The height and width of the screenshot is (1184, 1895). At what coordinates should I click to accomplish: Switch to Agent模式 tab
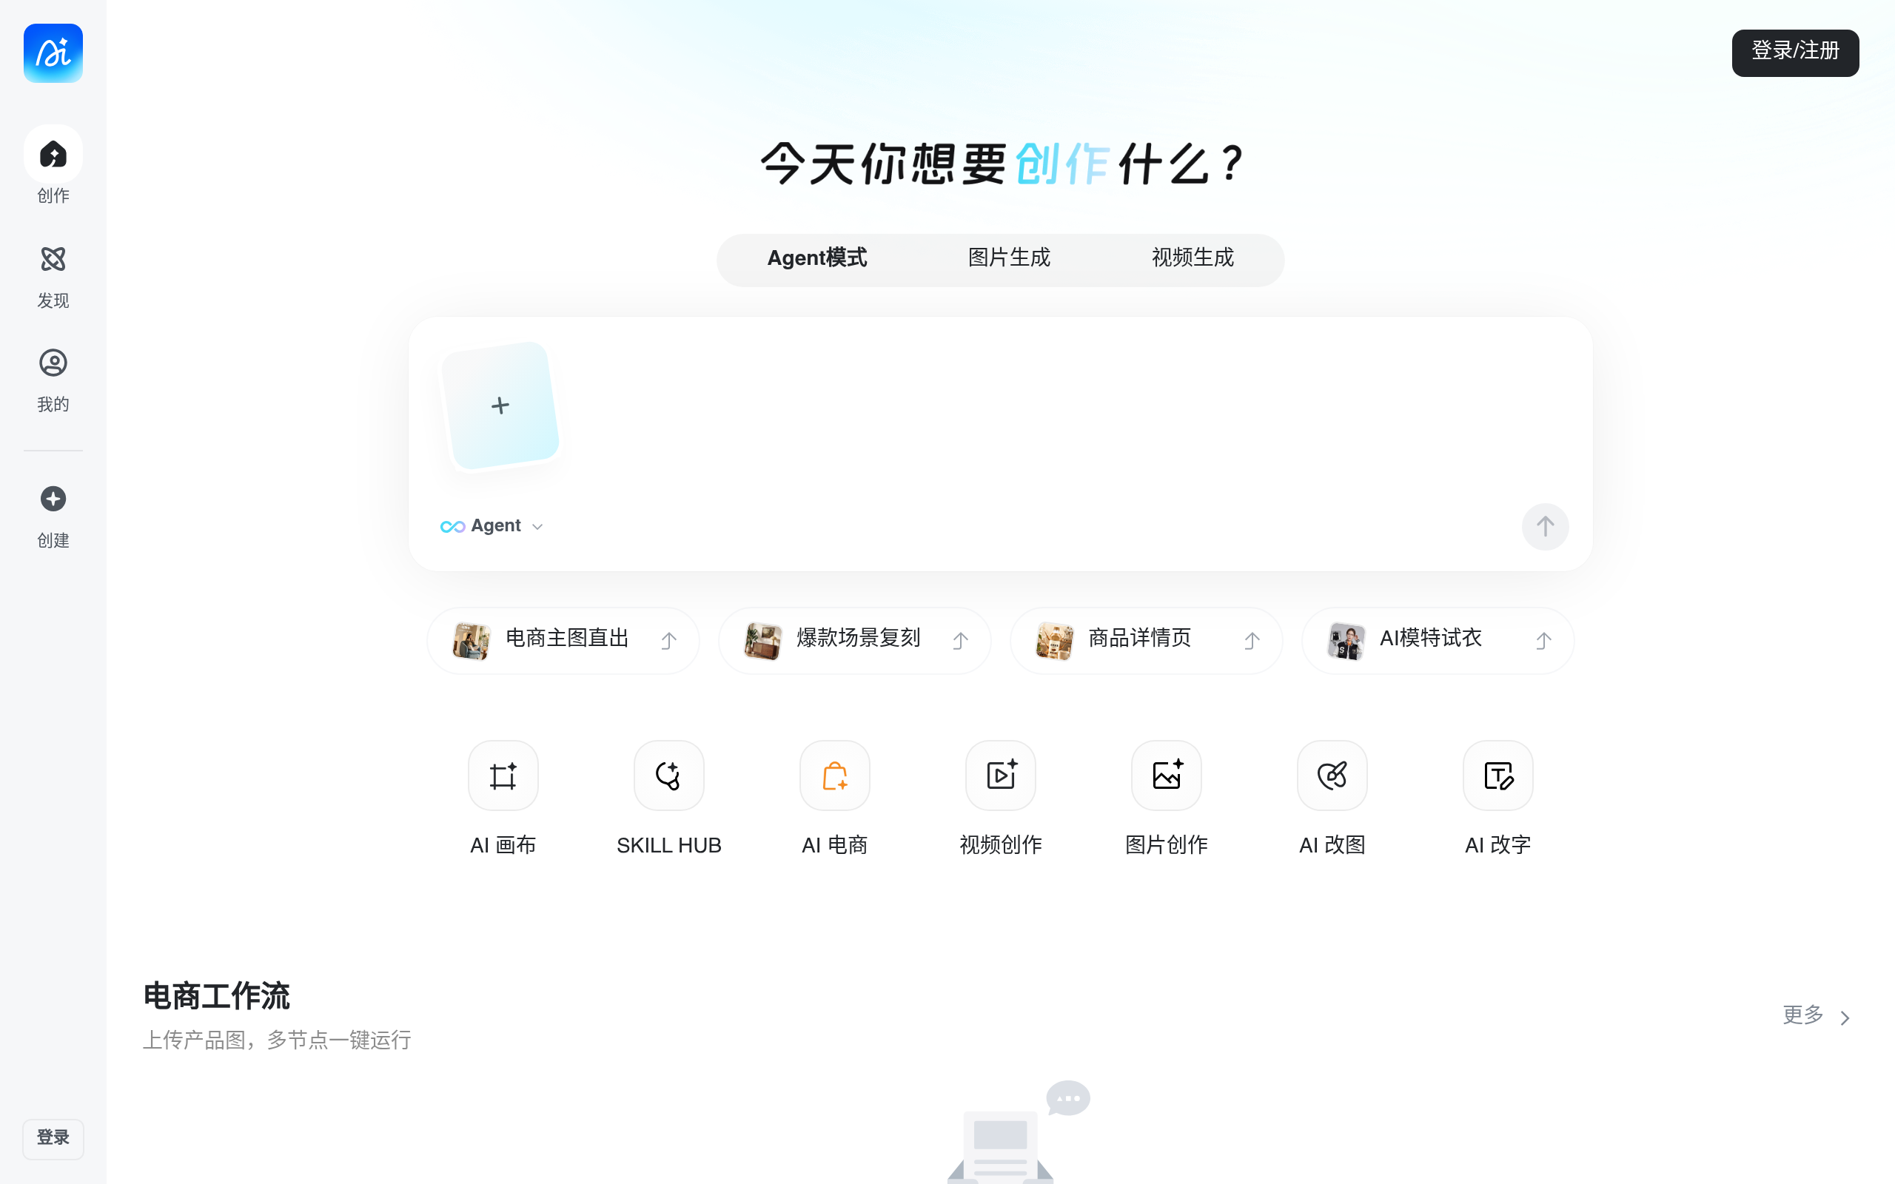coord(816,258)
